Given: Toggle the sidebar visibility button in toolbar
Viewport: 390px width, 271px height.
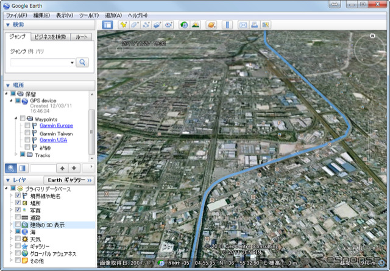Looking at the screenshot, I should coord(107,25).
